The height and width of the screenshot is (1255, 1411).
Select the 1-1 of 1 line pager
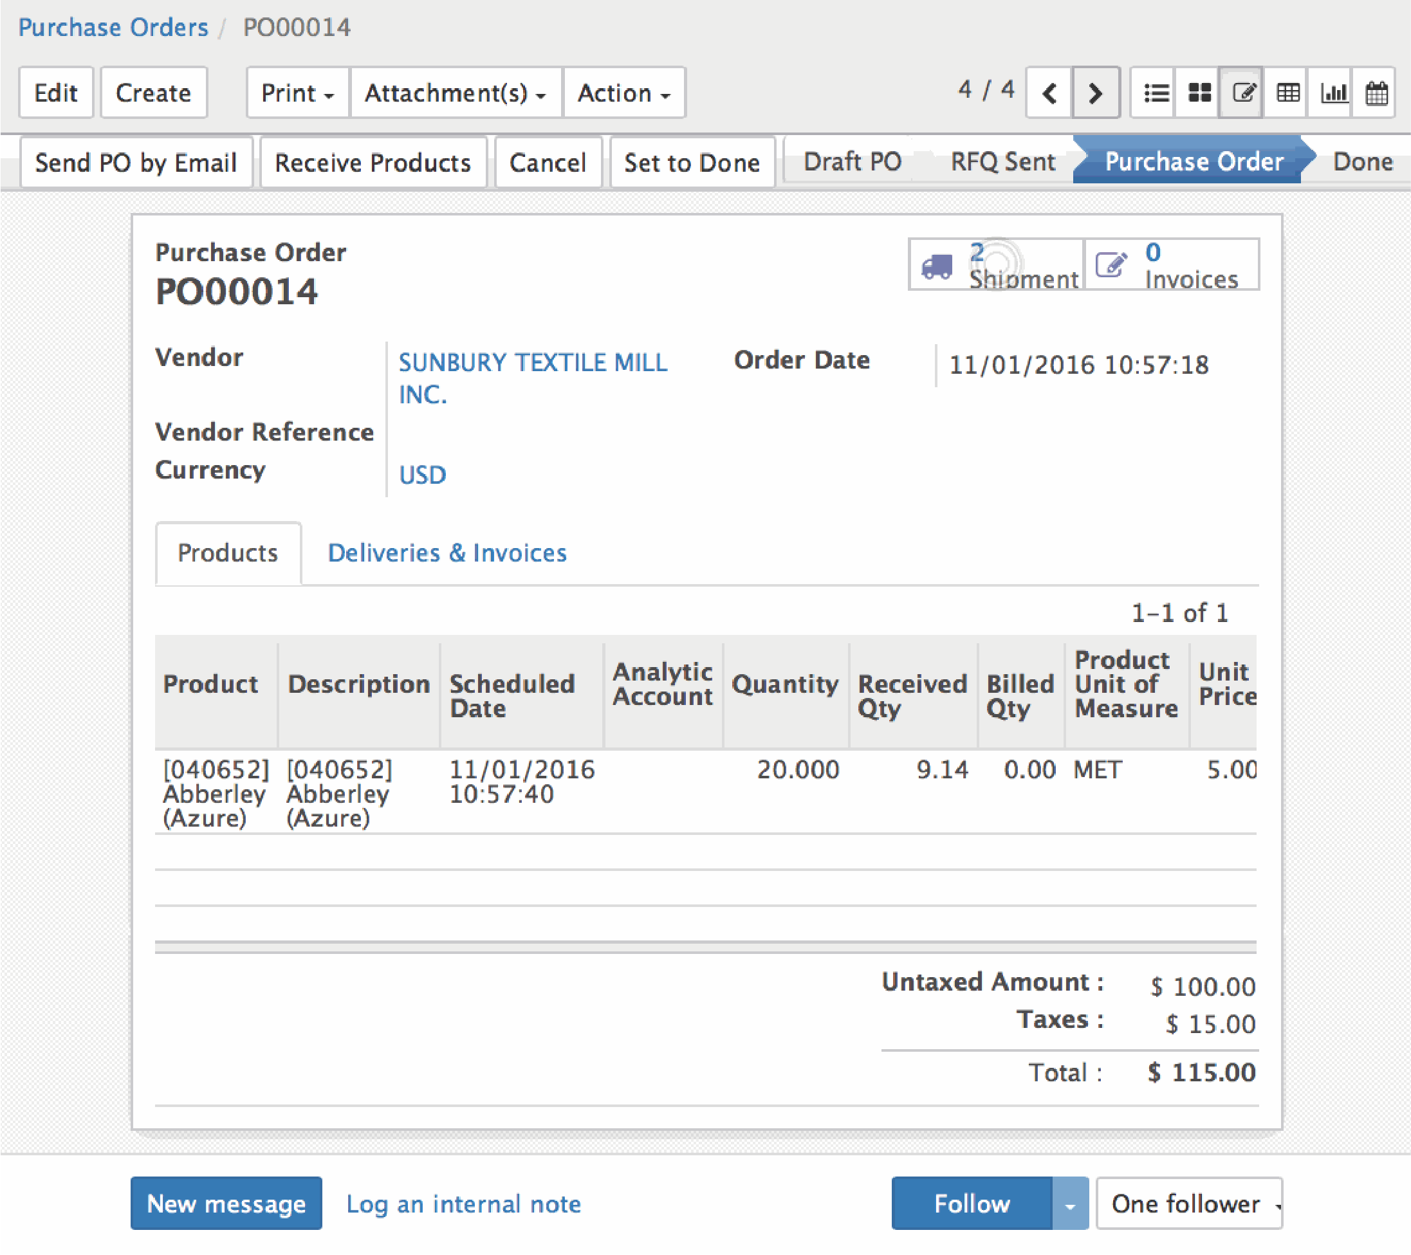coord(1180,613)
